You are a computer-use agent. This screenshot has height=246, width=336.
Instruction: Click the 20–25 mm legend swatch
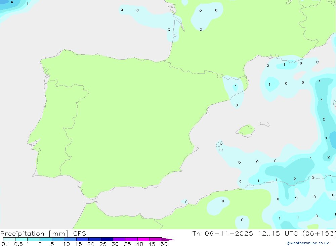pyautogui.click(x=95, y=239)
